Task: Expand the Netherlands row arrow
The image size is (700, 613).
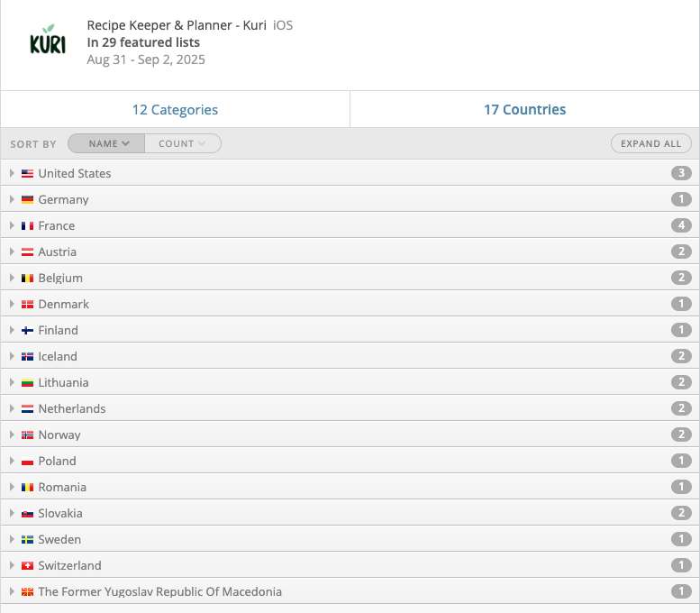Action: pos(12,408)
